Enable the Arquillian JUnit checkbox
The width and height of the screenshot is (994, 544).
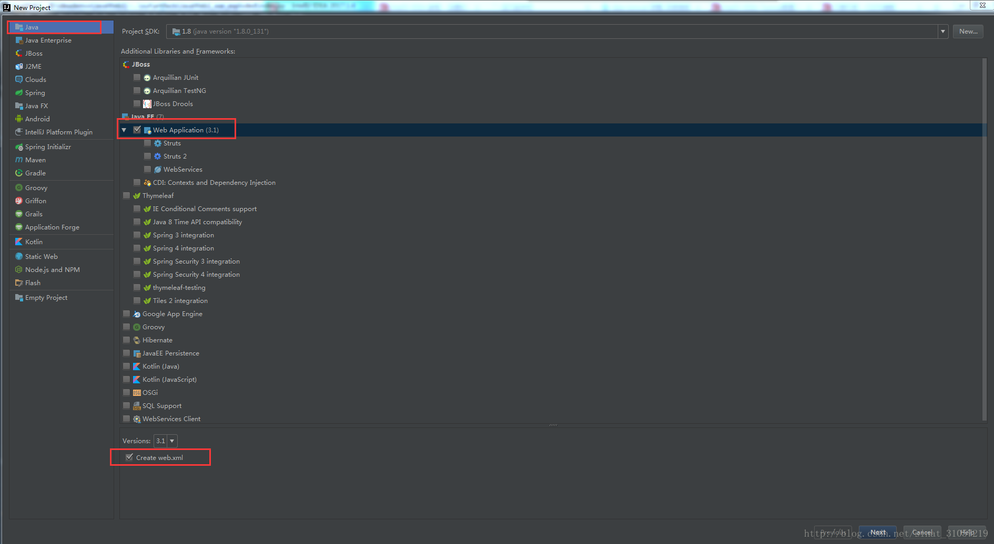[x=137, y=77]
